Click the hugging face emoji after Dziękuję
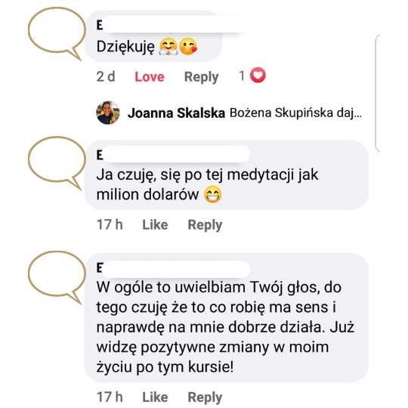408x408 pixels. [168, 47]
